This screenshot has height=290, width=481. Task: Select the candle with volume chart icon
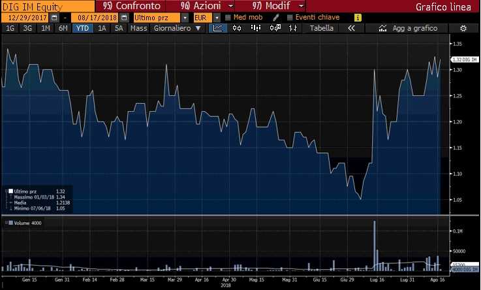(x=275, y=28)
